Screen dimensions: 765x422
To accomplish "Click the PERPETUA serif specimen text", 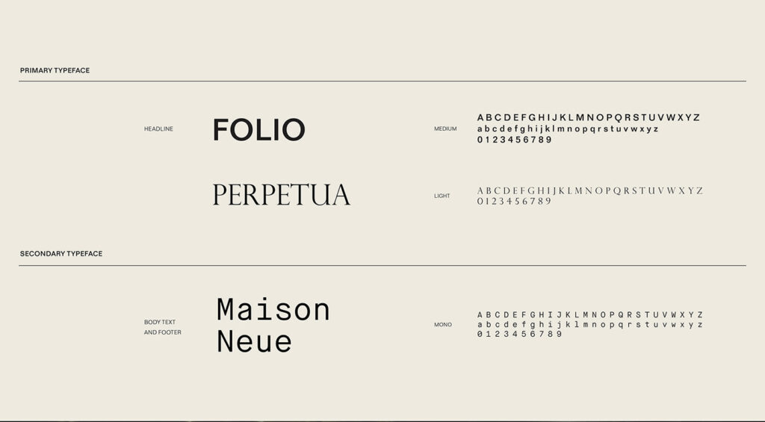I will [x=281, y=195].
